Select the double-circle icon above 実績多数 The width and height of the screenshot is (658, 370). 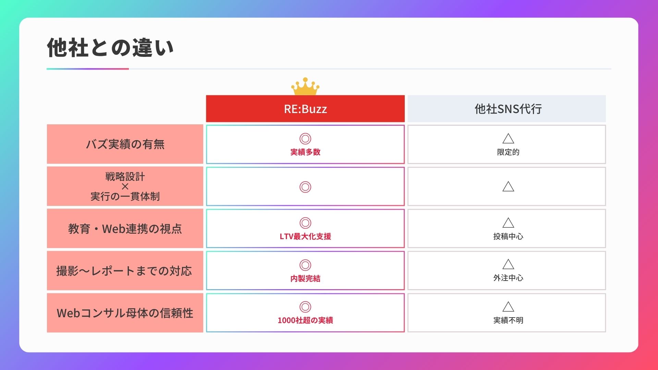tap(305, 139)
